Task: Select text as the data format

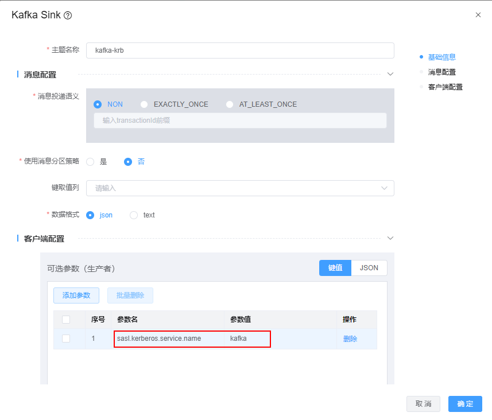Action: point(134,215)
